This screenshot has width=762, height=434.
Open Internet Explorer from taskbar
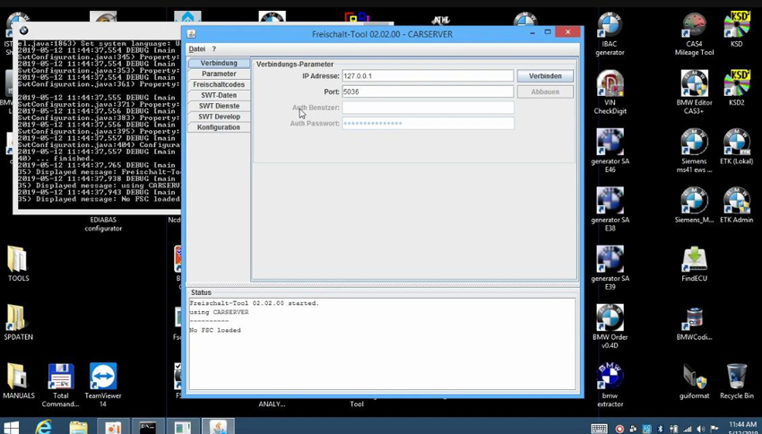click(44, 427)
